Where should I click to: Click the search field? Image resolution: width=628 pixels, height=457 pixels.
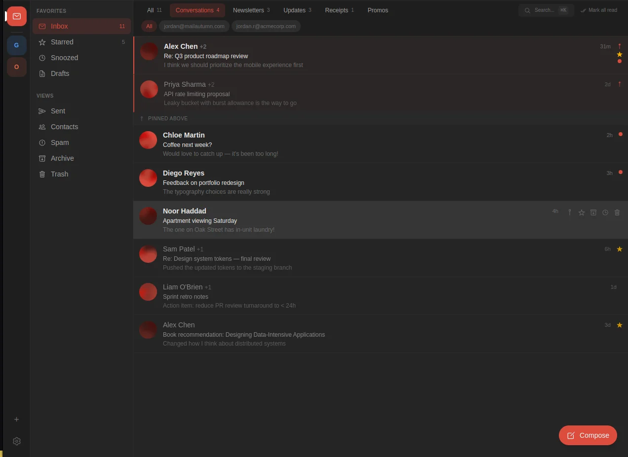click(543, 10)
